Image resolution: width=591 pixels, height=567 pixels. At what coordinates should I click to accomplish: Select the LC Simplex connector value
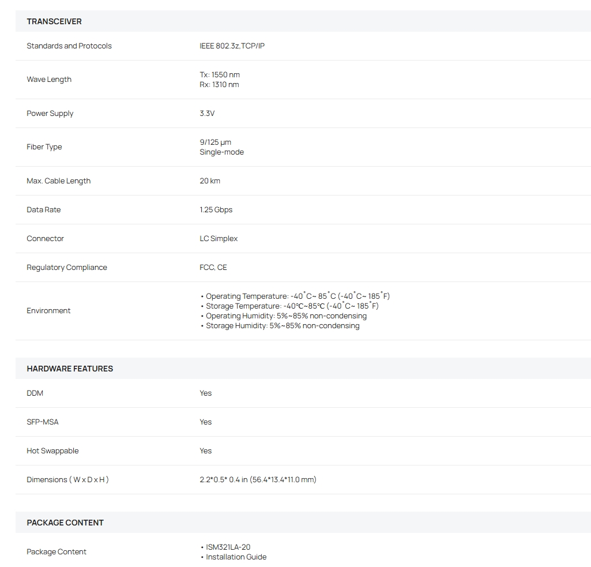[x=219, y=239]
